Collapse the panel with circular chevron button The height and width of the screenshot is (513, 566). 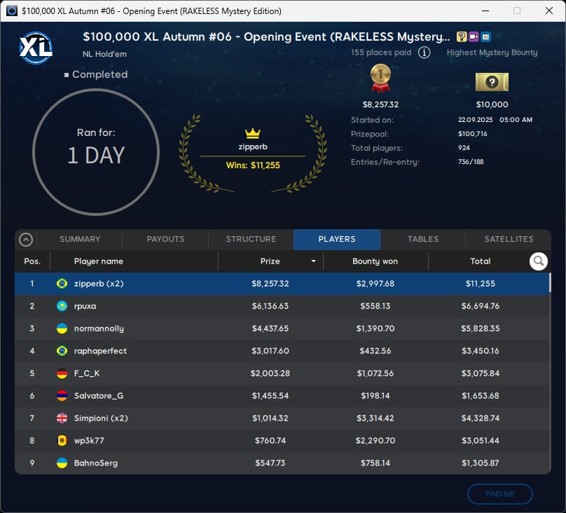(26, 240)
